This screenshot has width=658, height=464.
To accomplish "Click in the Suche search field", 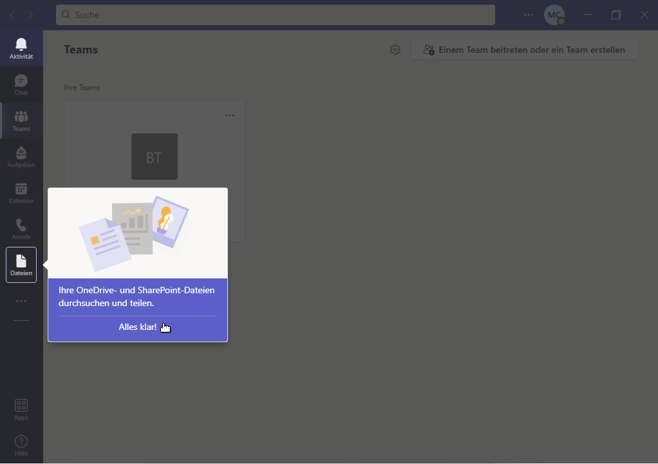I will click(x=276, y=15).
